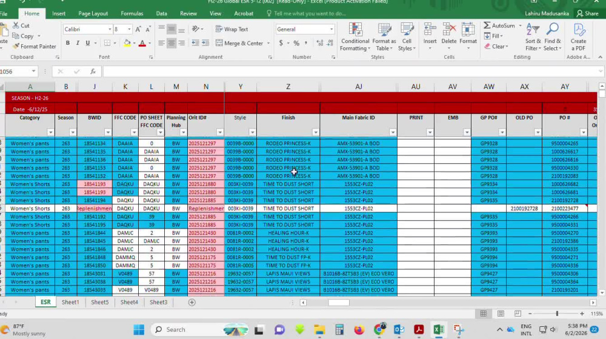Toggle Bold formatting
The width and height of the screenshot is (606, 339).
(68, 43)
